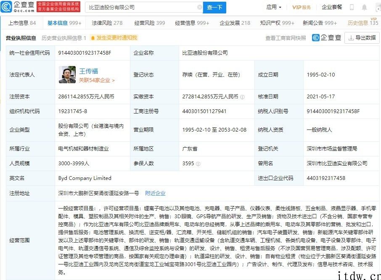Screen dimensions: 381x280
Task: Click the 导出数据 export button
Action: tap(362, 38)
